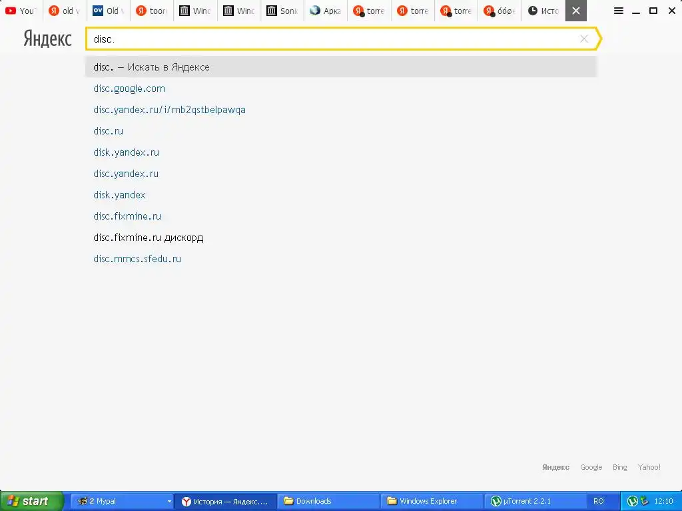Image resolution: width=682 pixels, height=511 pixels.
Task: Click the 12:10 taskbar clock
Action: [664, 501]
